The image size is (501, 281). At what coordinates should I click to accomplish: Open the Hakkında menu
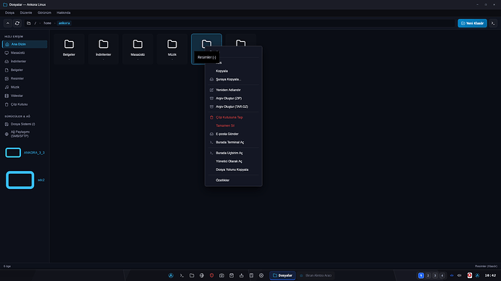64,13
